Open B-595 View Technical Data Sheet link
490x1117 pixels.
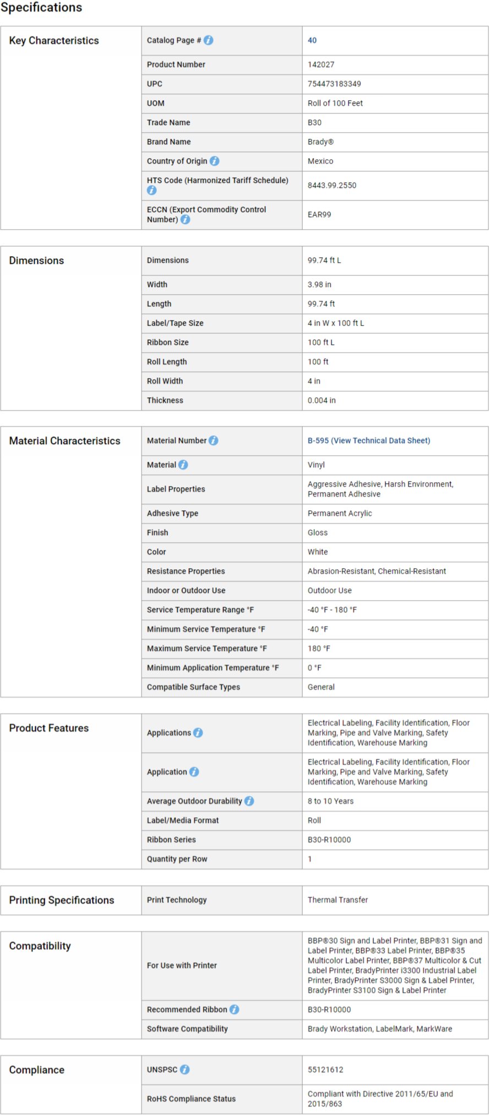point(369,440)
